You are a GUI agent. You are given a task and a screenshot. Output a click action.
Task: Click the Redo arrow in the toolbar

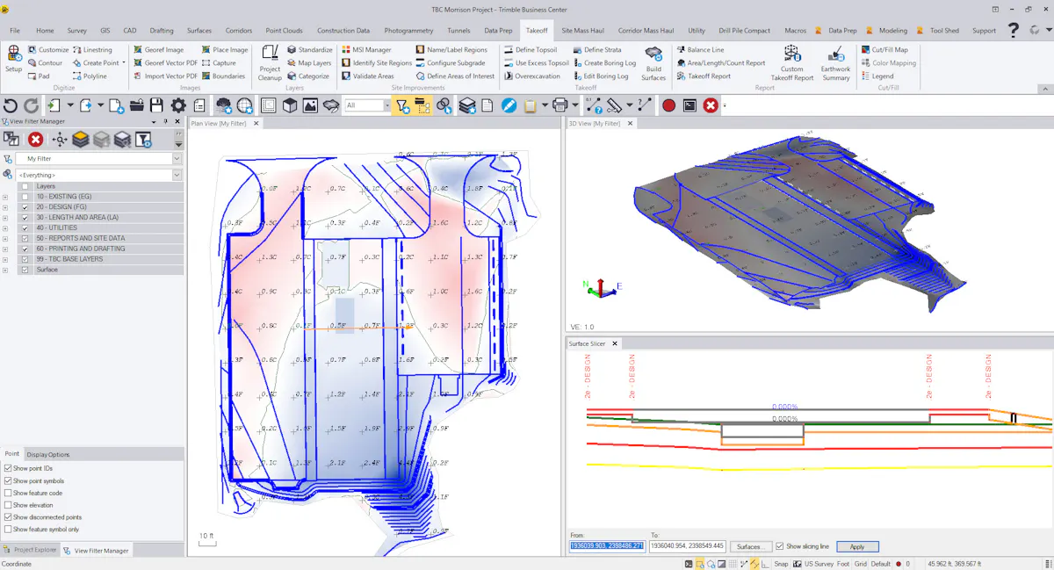32,105
